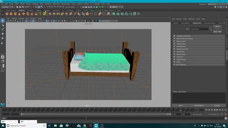The image size is (228, 128).
Task: Click the Undo arrow on status line
Action: 25,7
